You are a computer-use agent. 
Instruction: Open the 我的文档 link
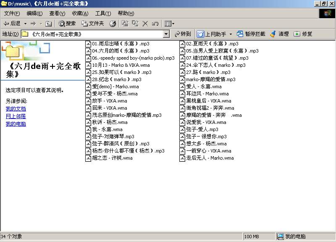point(16,109)
